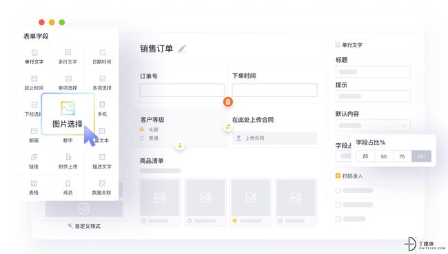Click the yellow down-arrow move icon

[x=180, y=145]
